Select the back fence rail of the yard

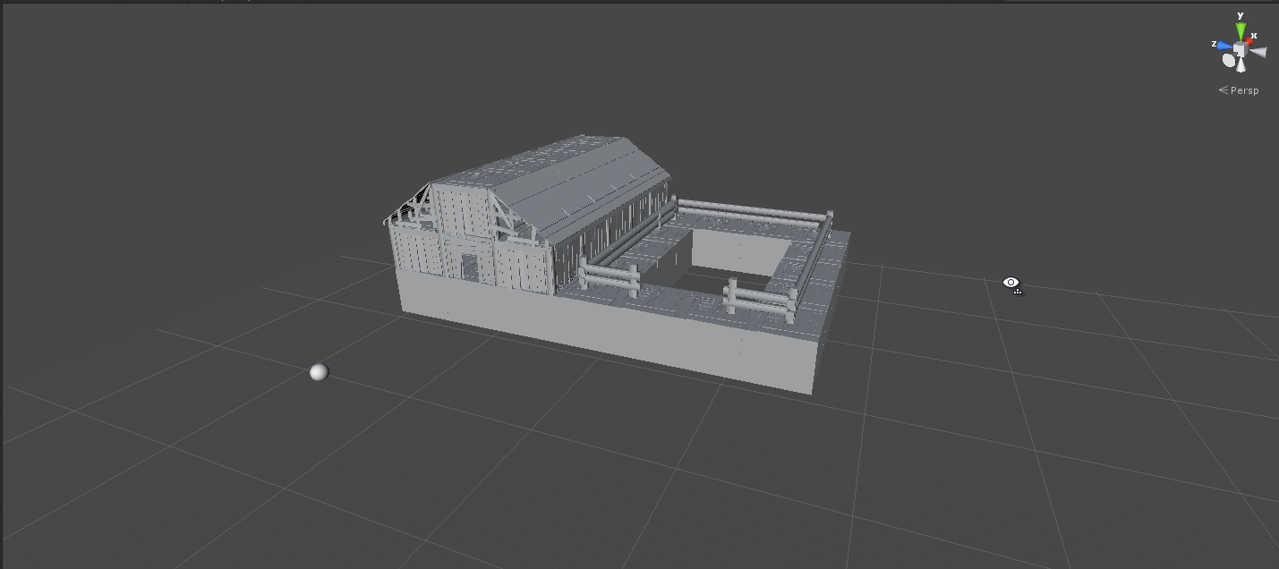pyautogui.click(x=752, y=213)
